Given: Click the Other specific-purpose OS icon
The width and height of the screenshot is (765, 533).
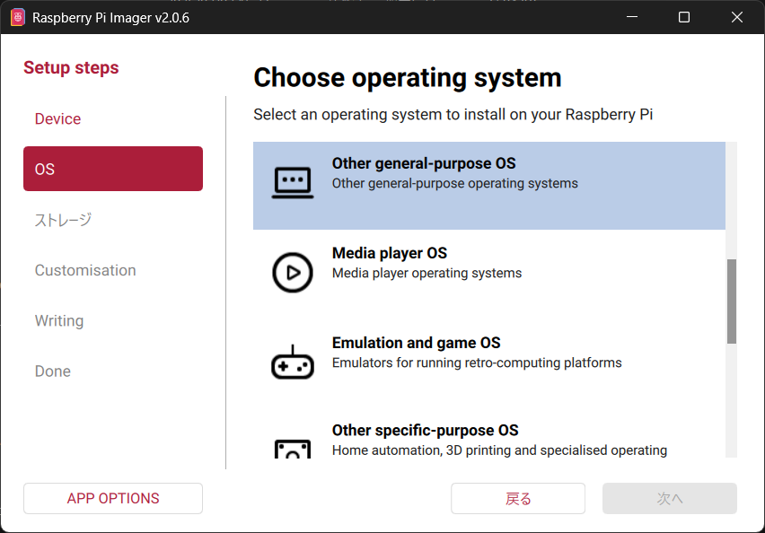Looking at the screenshot, I should tap(292, 447).
